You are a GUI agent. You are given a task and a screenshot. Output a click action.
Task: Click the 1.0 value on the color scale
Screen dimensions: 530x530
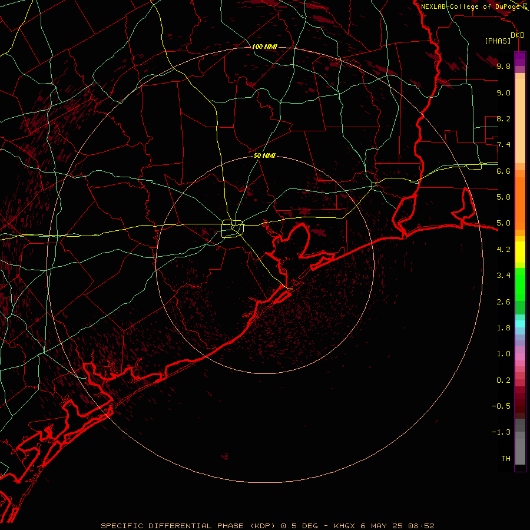tap(503, 354)
